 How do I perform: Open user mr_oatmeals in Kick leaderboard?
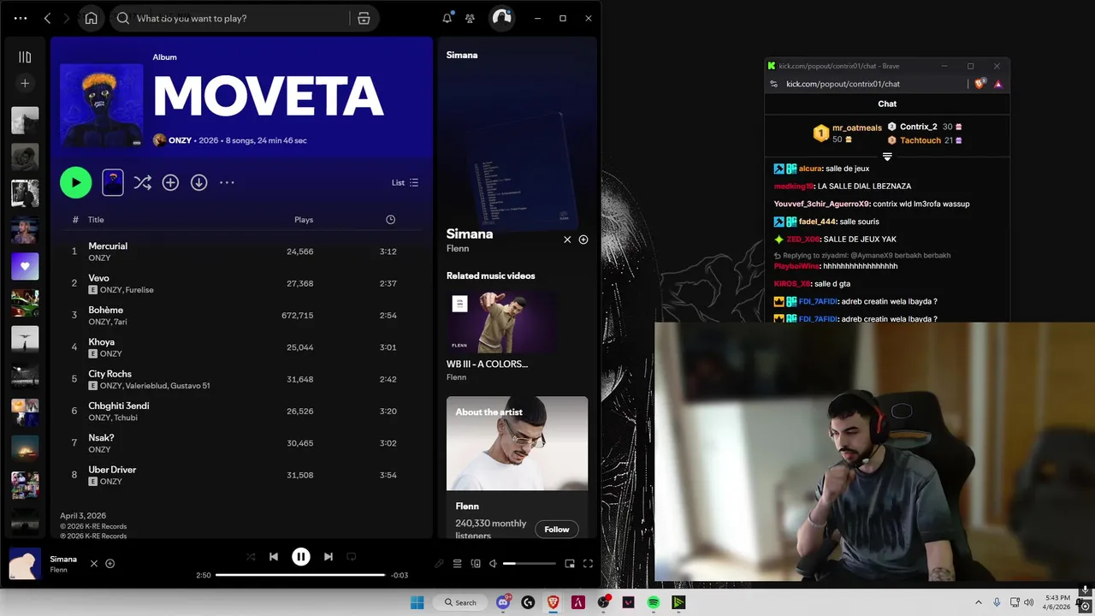pyautogui.click(x=856, y=127)
